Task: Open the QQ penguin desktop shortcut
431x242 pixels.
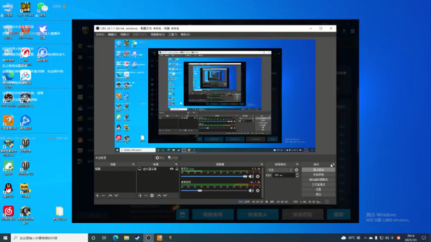Action: click(x=8, y=190)
